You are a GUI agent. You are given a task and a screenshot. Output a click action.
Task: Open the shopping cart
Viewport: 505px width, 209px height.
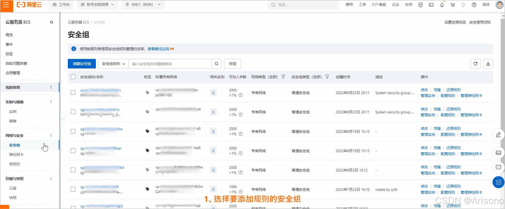[x=453, y=5]
